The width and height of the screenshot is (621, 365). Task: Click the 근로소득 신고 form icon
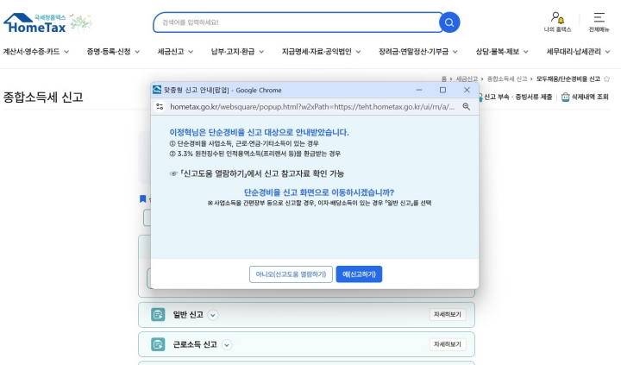point(158,344)
